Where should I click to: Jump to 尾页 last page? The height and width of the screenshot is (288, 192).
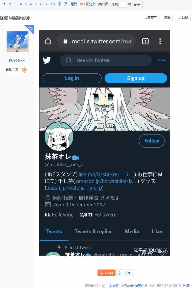[74, 4]
